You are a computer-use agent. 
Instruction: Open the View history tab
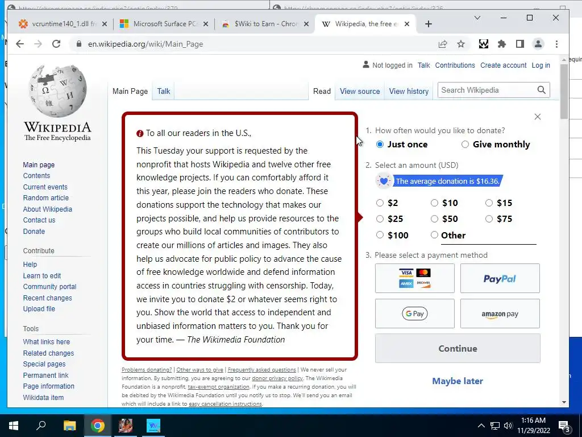(409, 91)
